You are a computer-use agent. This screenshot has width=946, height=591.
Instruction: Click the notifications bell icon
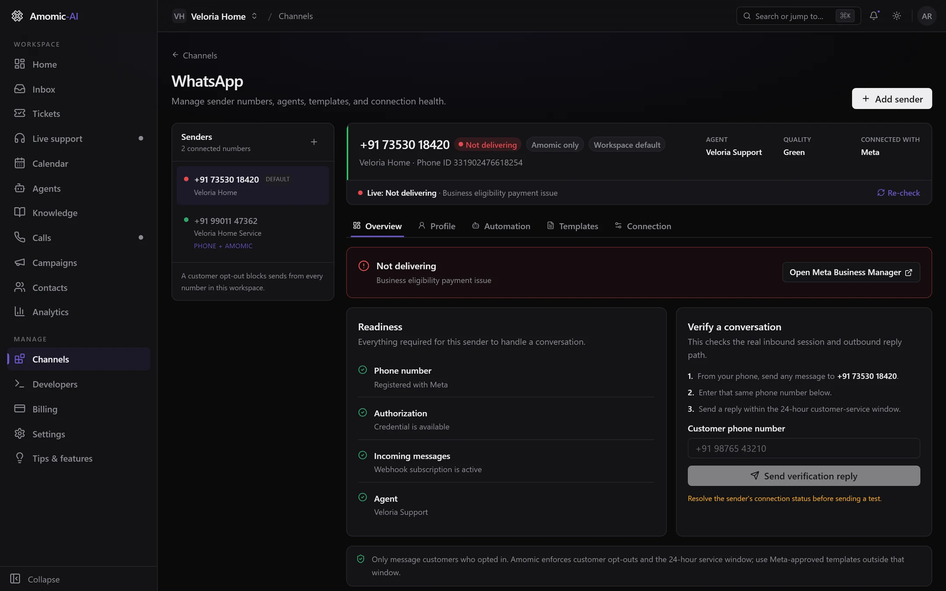pos(874,16)
